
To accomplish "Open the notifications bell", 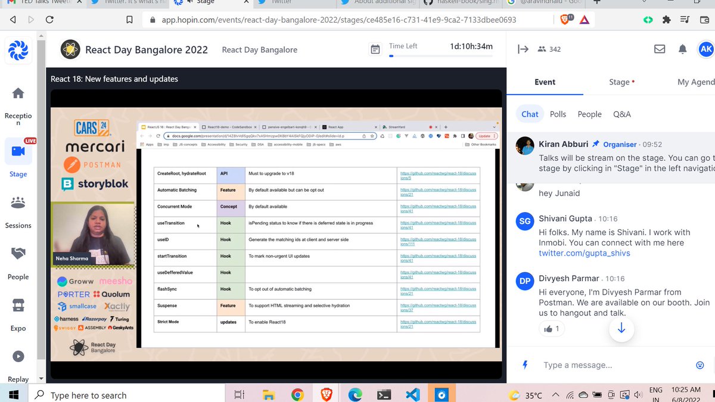I will pyautogui.click(x=683, y=49).
